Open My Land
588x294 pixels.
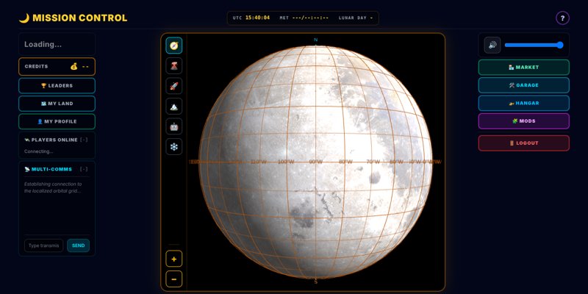click(x=57, y=104)
